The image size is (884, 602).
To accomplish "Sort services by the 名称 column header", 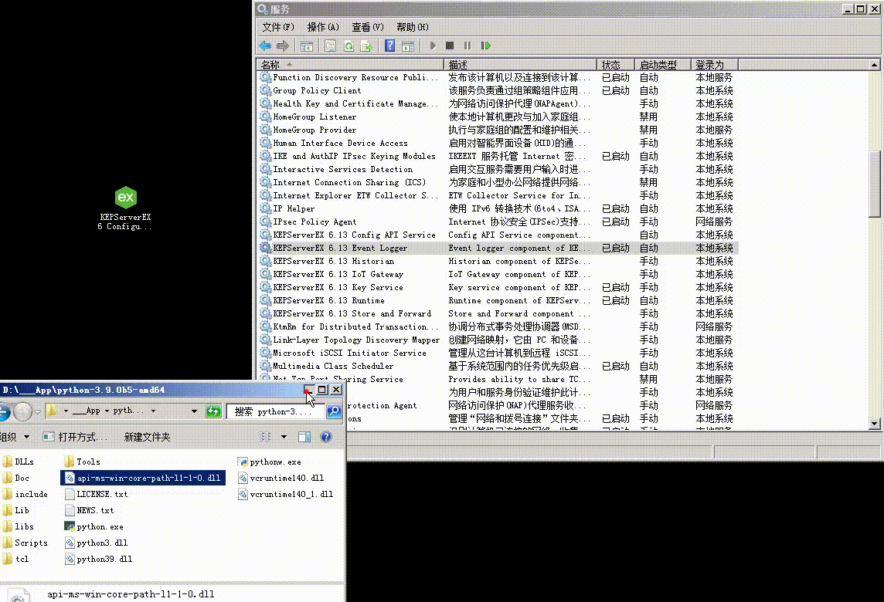I will tap(350, 65).
